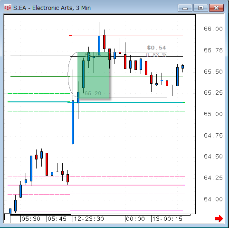229x228 pixels.
Task: Click the $0.54 measurement label
Action: click(x=156, y=48)
